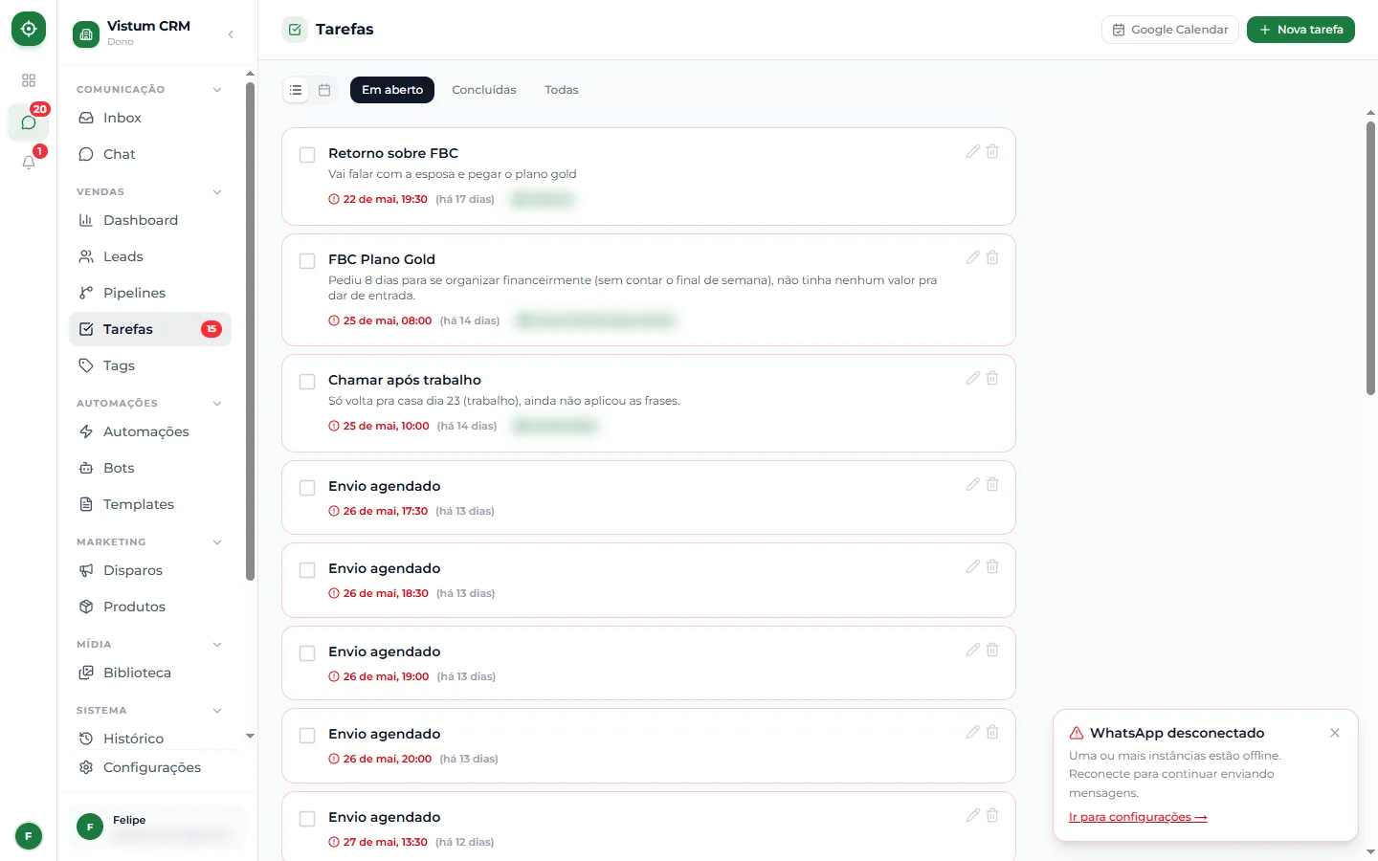This screenshot has width=1378, height=861.
Task: Open chat icon with 20 badge
Action: [29, 122]
